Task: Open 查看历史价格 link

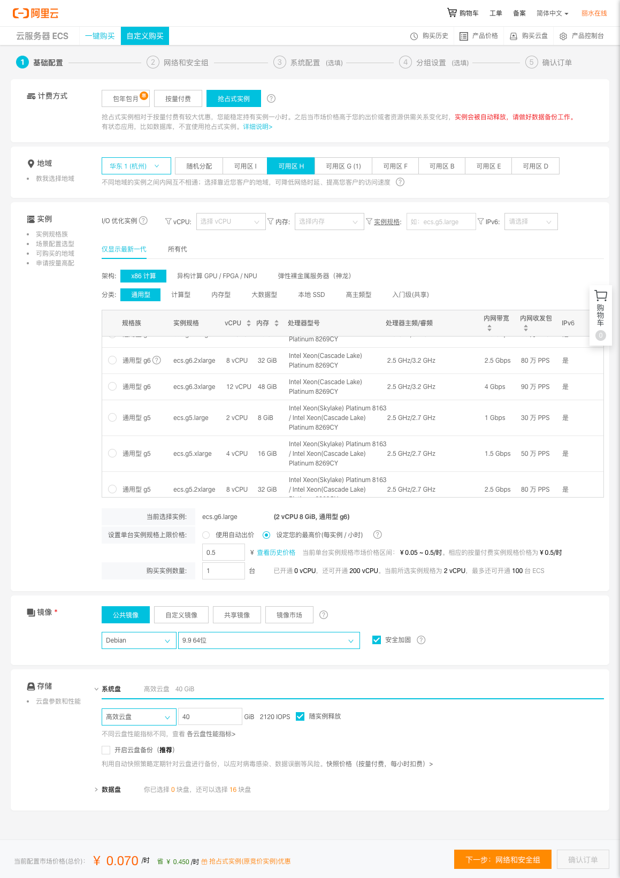Action: [276, 553]
